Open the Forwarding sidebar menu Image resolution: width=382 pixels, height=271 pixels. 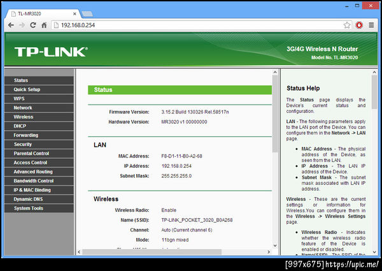click(x=39, y=135)
